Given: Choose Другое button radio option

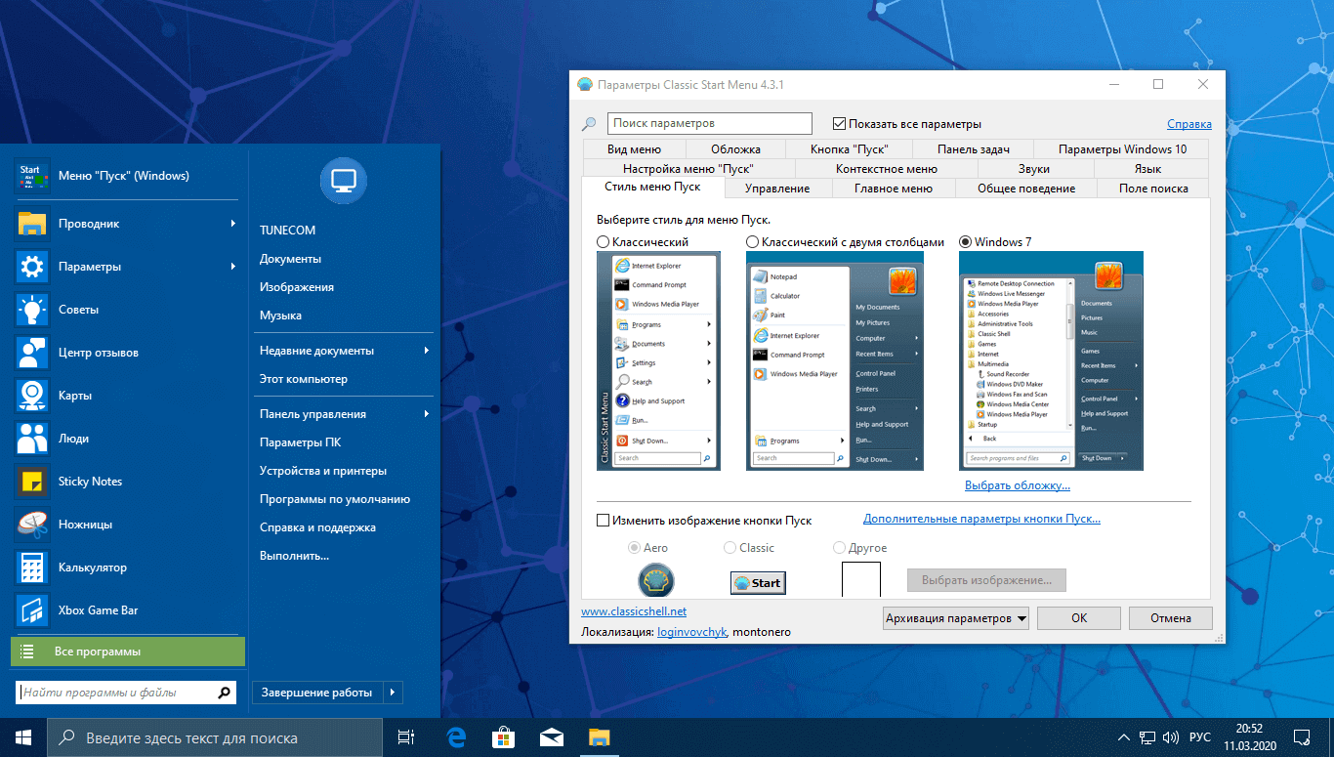Looking at the screenshot, I should point(839,548).
